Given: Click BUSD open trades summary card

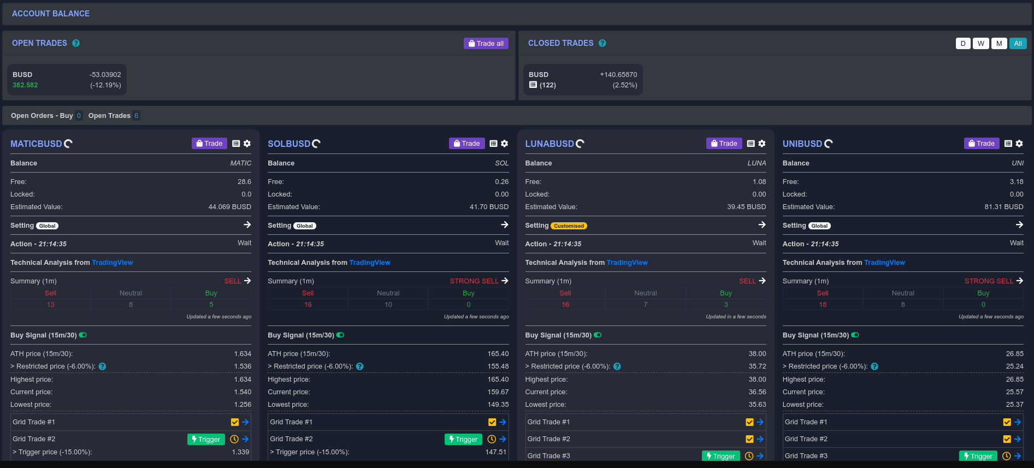Looking at the screenshot, I should click(x=67, y=80).
